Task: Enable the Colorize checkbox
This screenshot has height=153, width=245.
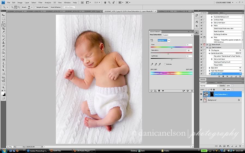Action: tap(165, 64)
